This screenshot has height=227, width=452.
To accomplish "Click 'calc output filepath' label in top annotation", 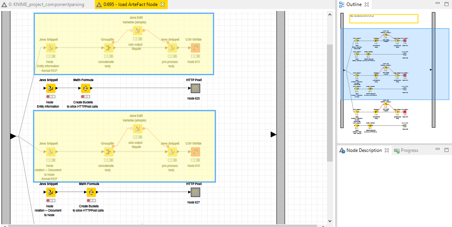I will pyautogui.click(x=135, y=46).
